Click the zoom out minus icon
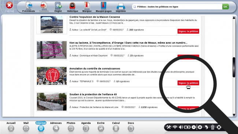This screenshot has width=238, height=134. [x=194, y=127]
